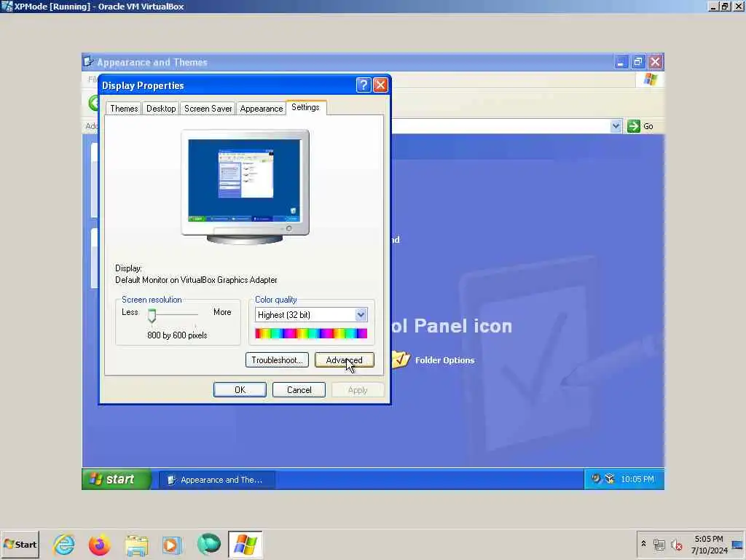Image resolution: width=746 pixels, height=560 pixels.
Task: Click the VirtualBox title bar icon
Action: point(7,6)
